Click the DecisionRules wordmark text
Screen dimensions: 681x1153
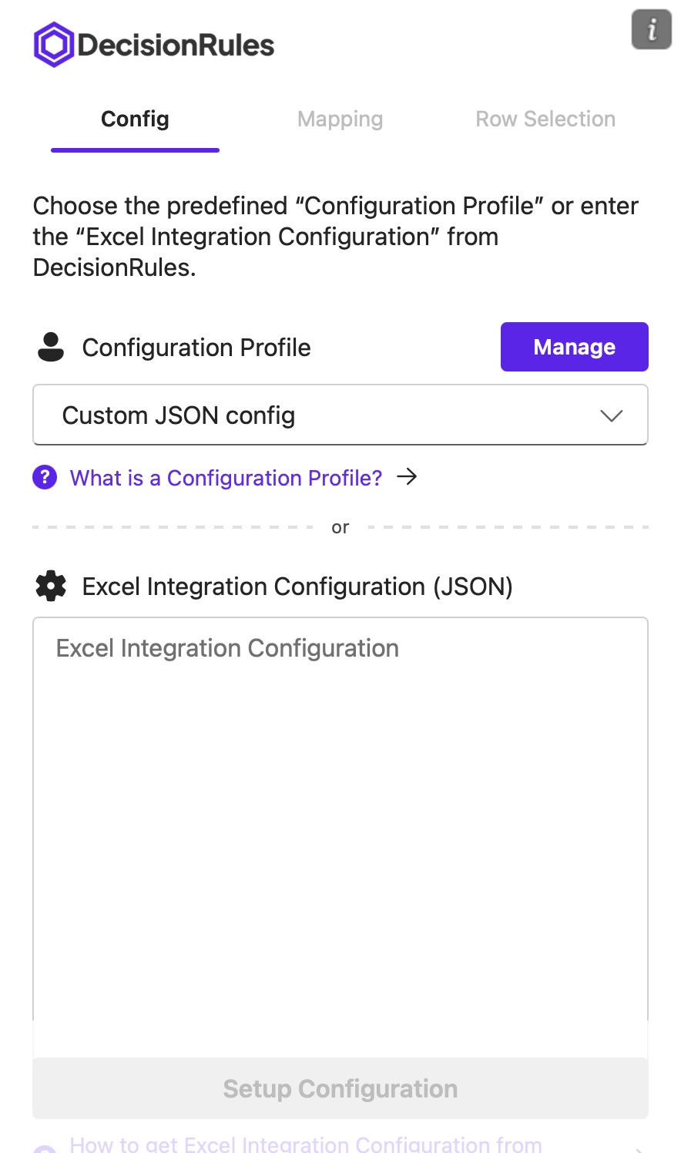pos(176,45)
